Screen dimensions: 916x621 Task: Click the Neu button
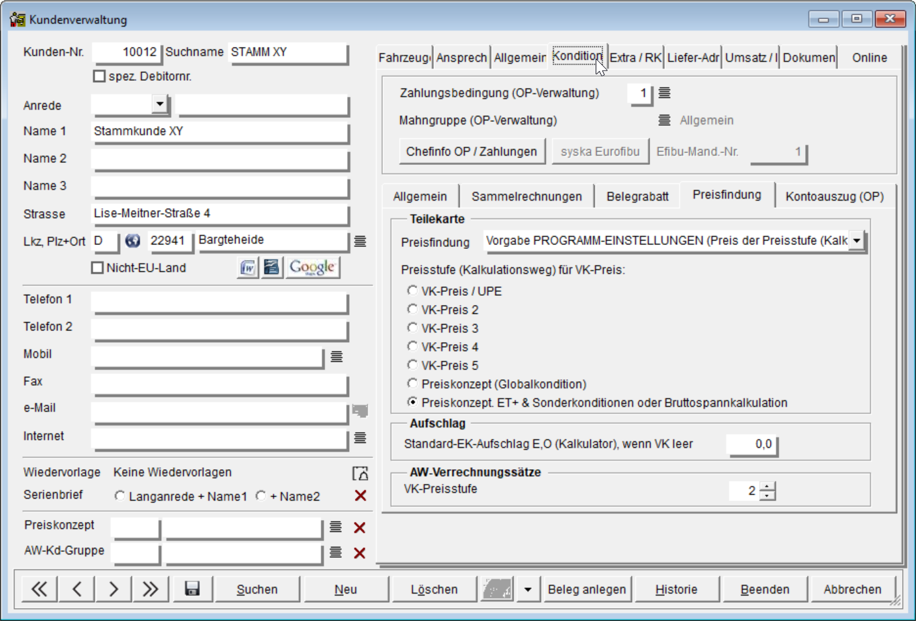click(346, 589)
